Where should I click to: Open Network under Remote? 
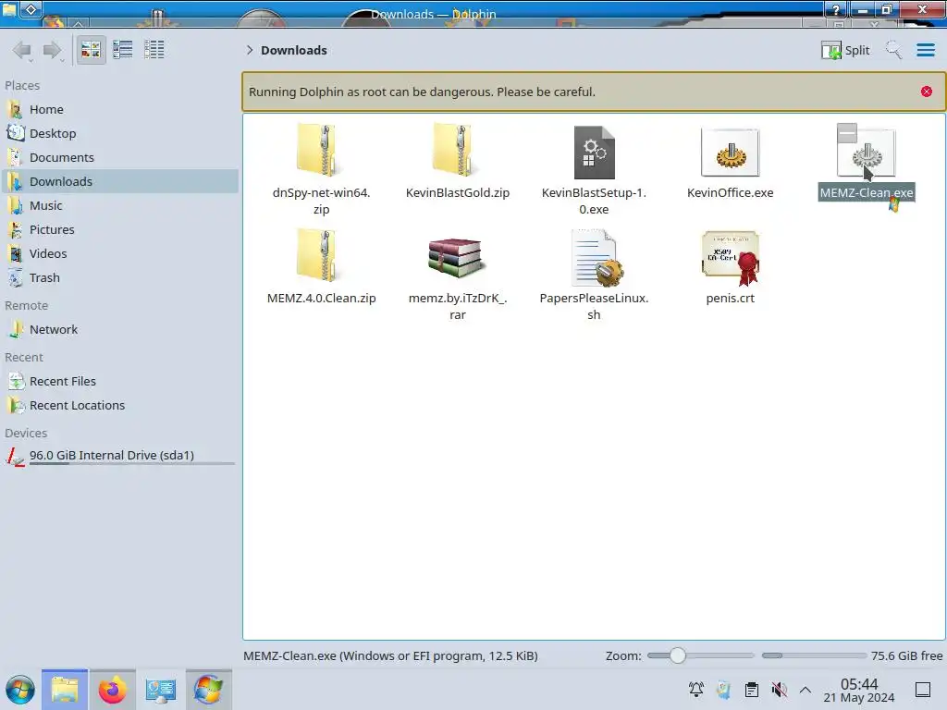click(119, 330)
